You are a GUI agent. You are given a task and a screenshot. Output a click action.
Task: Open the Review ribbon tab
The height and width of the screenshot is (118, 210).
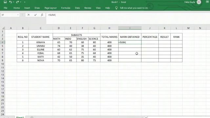(x=88, y=8)
